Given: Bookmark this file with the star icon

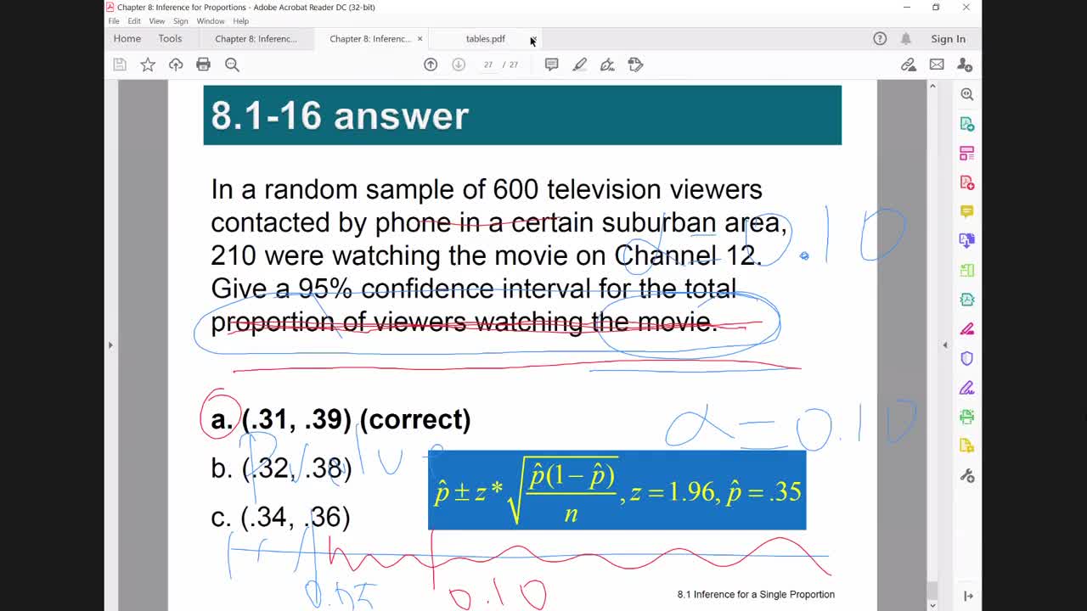Looking at the screenshot, I should 148,64.
